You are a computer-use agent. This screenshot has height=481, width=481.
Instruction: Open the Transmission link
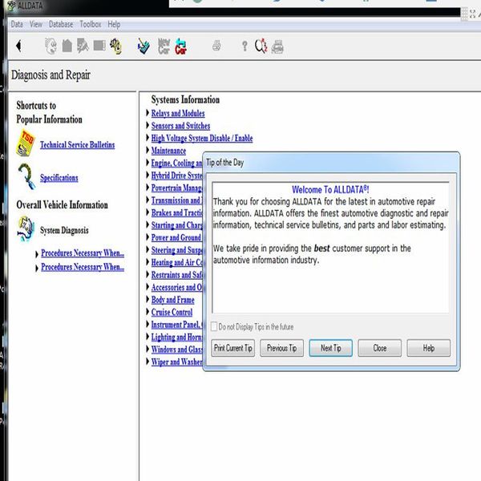(176, 200)
